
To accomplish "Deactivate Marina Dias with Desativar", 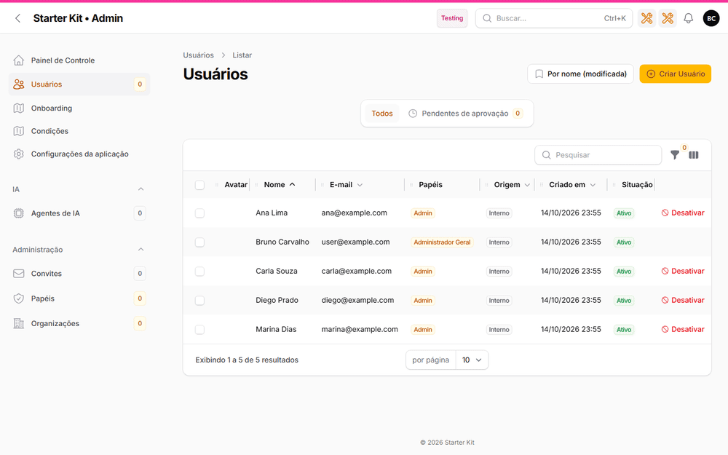I will (x=683, y=329).
